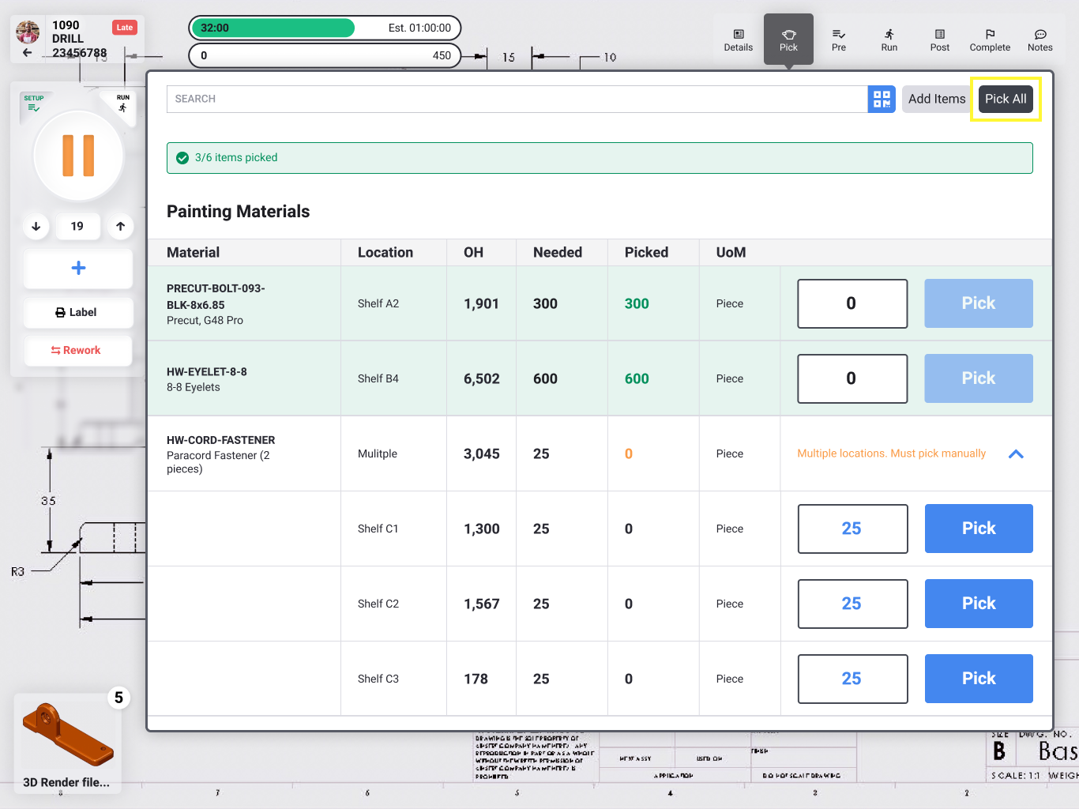Click the time progress bar showing 32:00
The image size is (1079, 809).
pyautogui.click(x=325, y=28)
